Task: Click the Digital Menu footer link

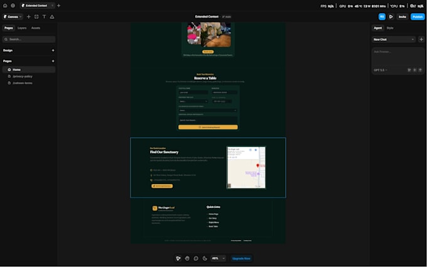Action: (x=213, y=222)
